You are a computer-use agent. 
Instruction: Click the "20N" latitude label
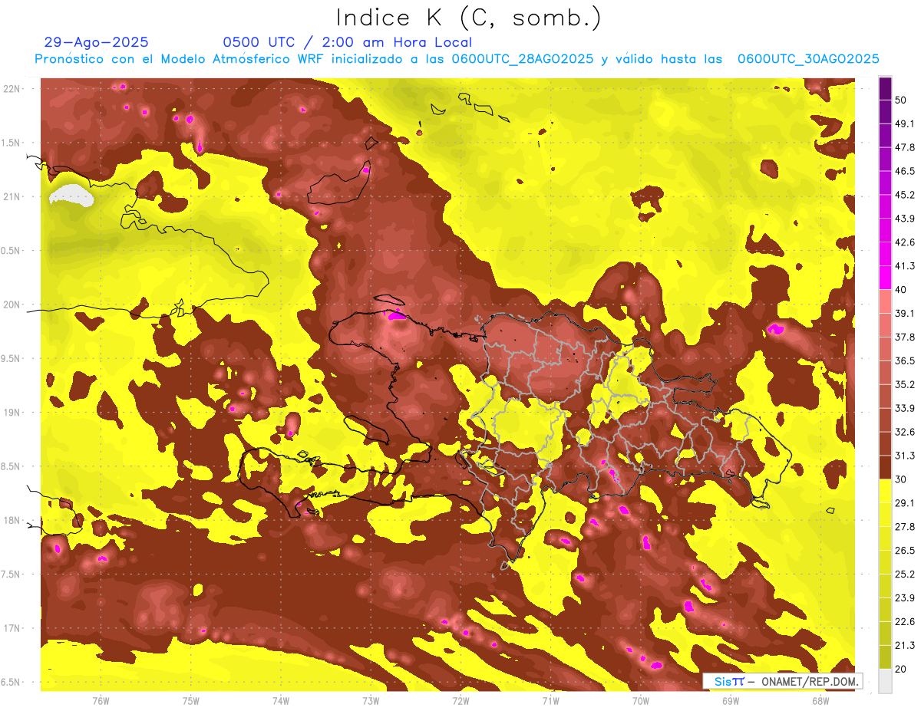click(x=12, y=305)
